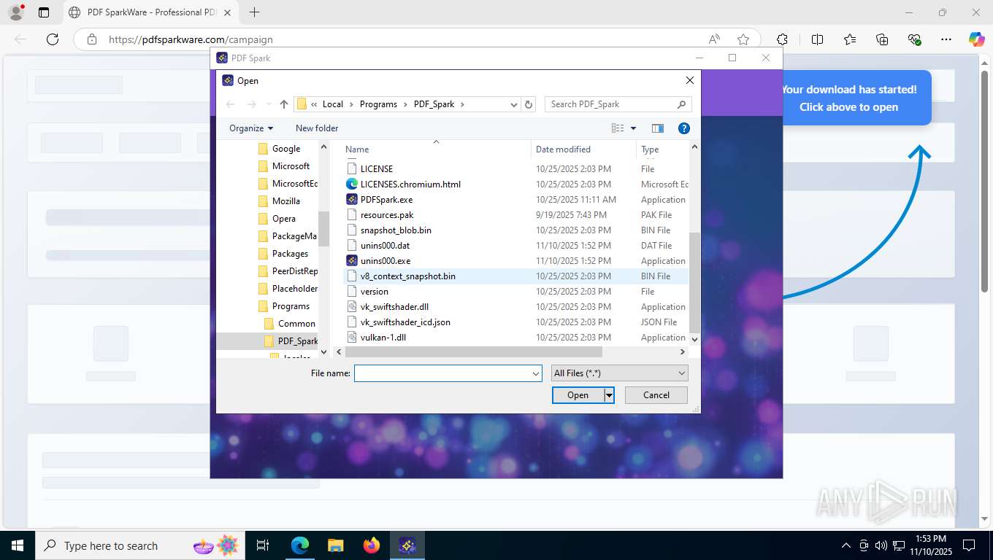Open recent locations dropdown arrow
This screenshot has width=993, height=560.
tap(269, 104)
